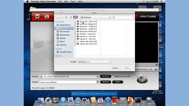Click the search field in Open dialog
Image resolution: width=189 pixels, height=106 pixels.
point(123,17)
